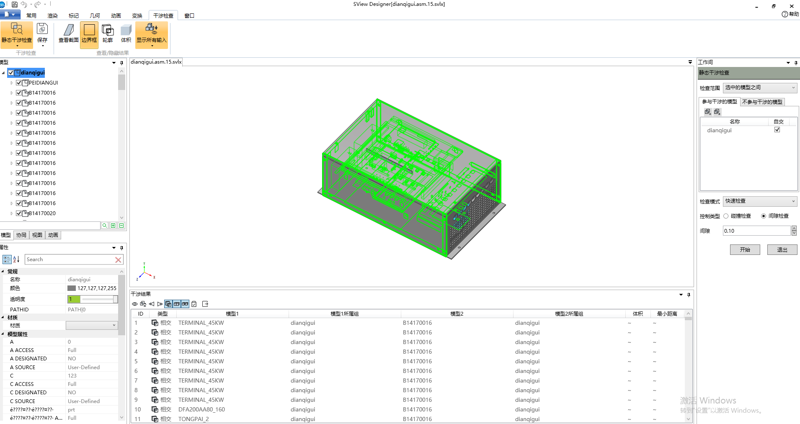Viewport: 800px width, 424px height.
Task: Click the remove model icon in 工作间 panel
Action: (717, 112)
